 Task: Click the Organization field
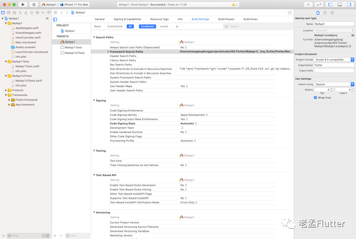click(334, 65)
